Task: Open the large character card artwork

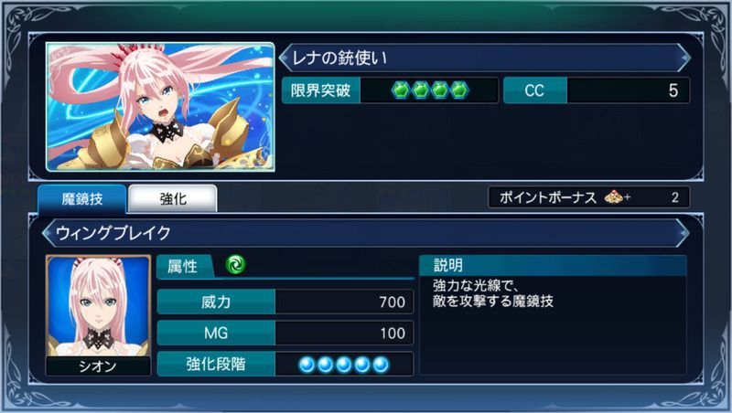Action: pyautogui.click(x=160, y=107)
